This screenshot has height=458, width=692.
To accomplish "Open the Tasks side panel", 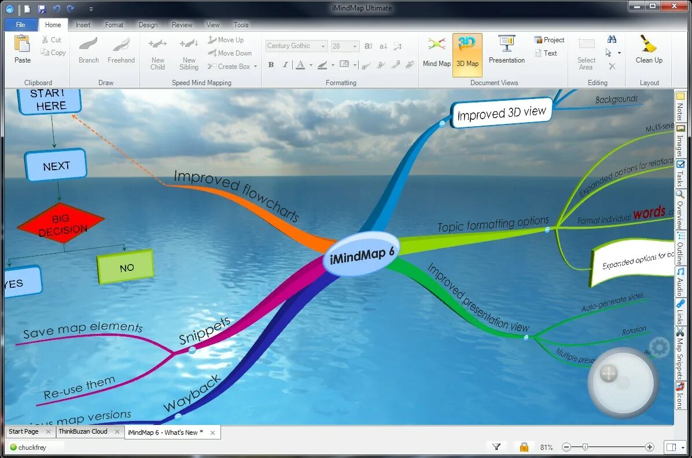I will [680, 174].
